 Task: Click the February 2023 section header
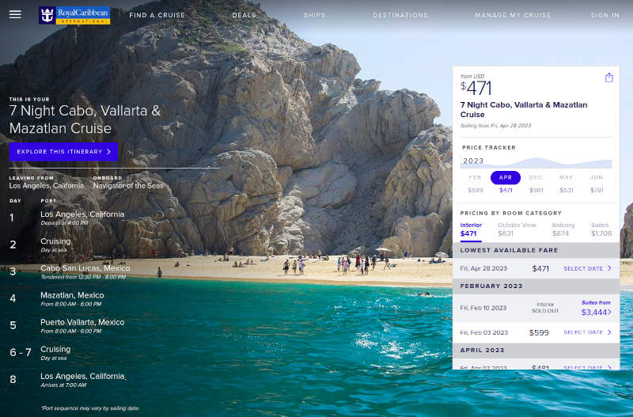536,286
